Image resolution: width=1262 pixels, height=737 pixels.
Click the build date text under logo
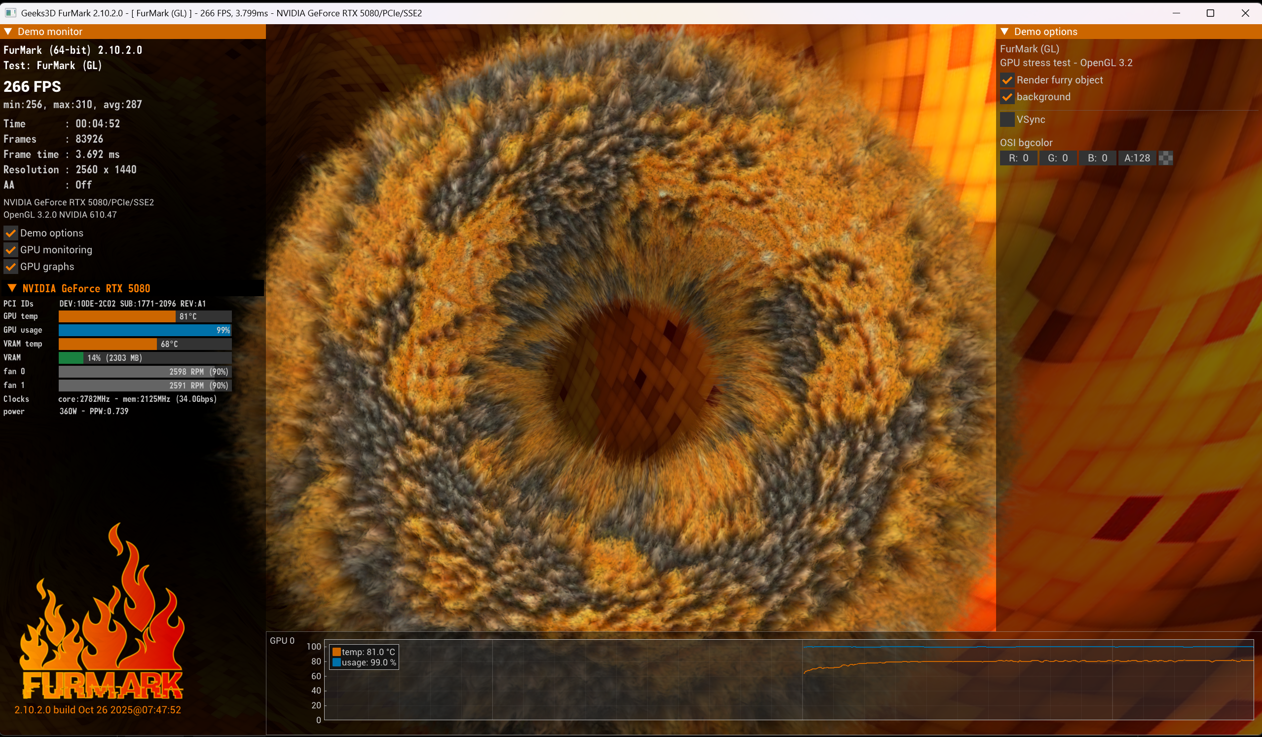point(98,710)
